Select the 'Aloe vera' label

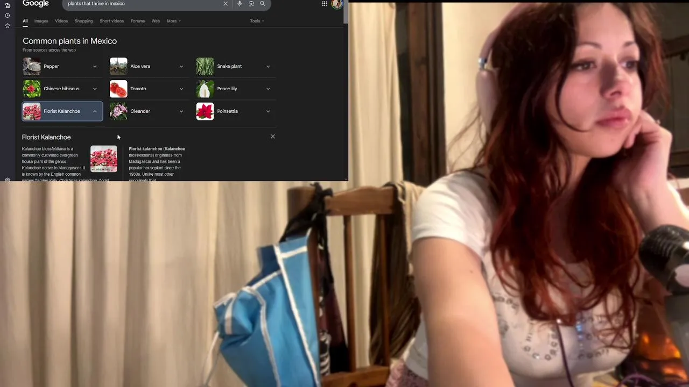point(140,66)
